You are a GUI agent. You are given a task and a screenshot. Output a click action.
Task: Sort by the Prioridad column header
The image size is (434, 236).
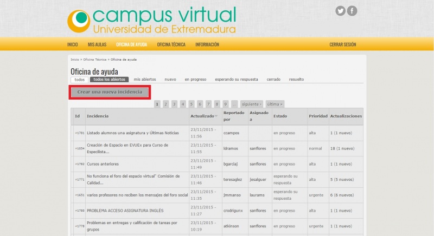click(318, 116)
